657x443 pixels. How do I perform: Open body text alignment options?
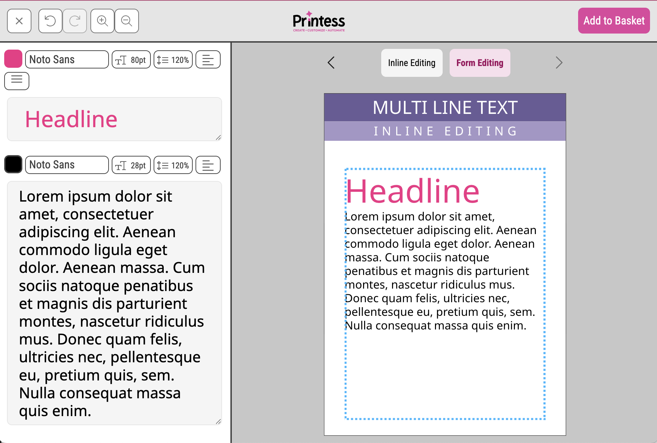pyautogui.click(x=208, y=165)
